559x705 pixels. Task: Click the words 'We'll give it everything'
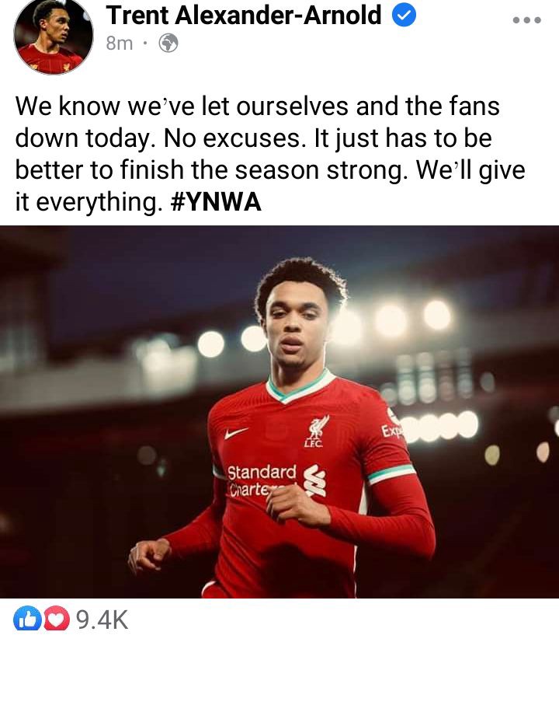(270, 186)
